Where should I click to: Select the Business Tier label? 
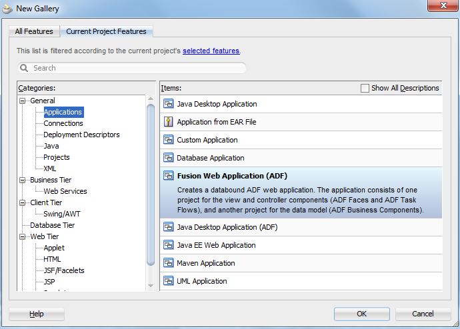[x=51, y=180]
